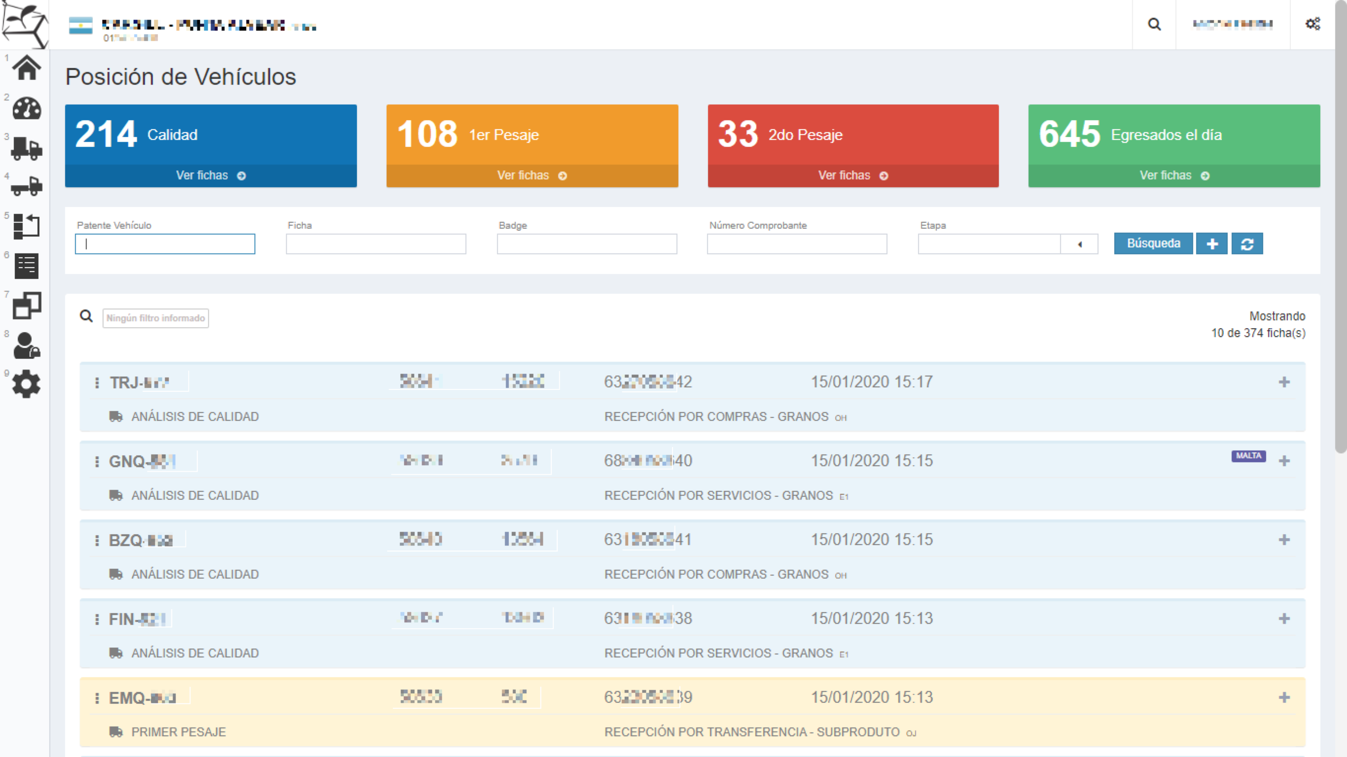Open the settings gear in sidebar

(x=26, y=384)
